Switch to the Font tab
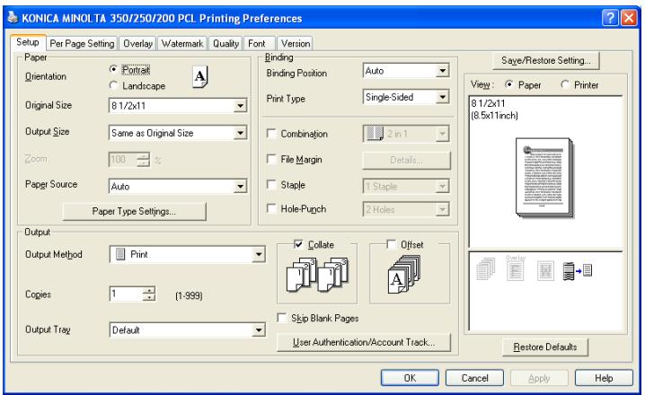This screenshot has height=395, width=645. click(257, 43)
